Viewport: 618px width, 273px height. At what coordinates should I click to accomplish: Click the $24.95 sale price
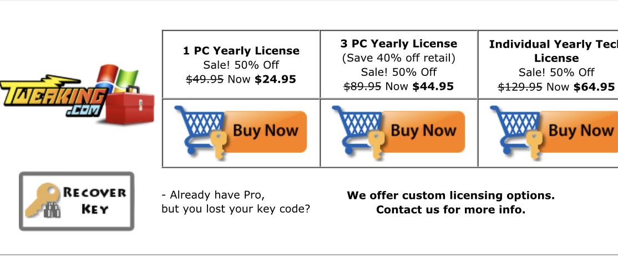[x=275, y=79]
